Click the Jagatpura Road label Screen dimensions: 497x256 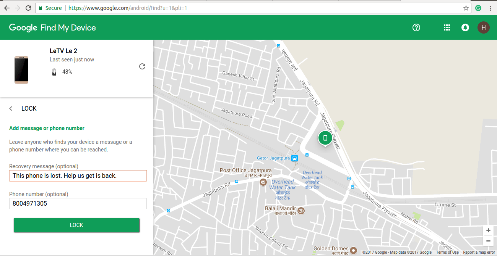[x=237, y=113]
